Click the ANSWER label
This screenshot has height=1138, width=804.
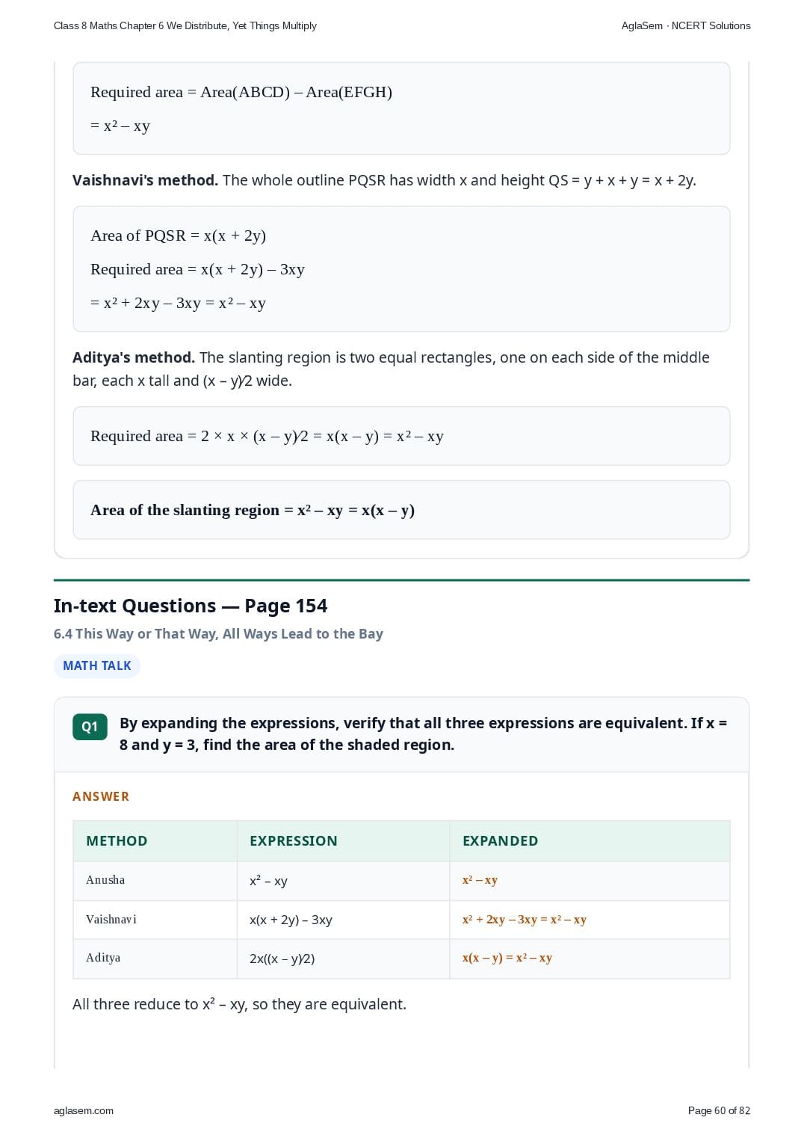pyautogui.click(x=101, y=796)
